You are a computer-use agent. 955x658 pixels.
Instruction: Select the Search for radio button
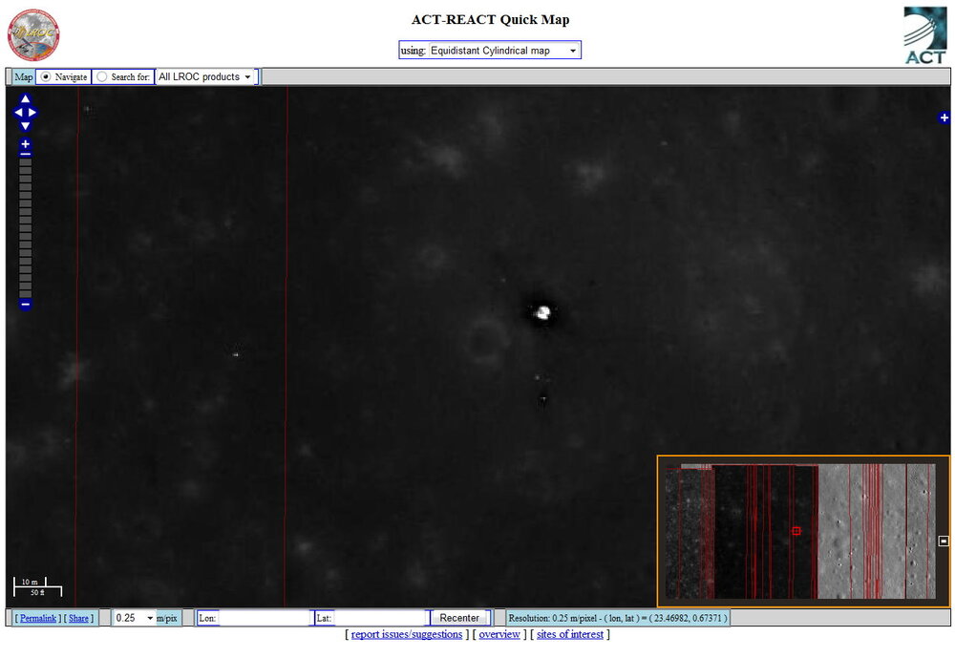click(102, 76)
